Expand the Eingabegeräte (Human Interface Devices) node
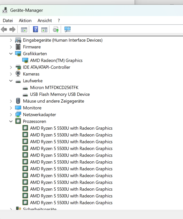This screenshot has width=183, height=219. click(11, 40)
